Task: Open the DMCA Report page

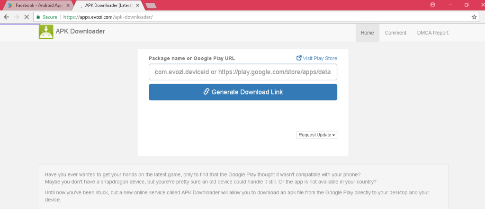Action: [433, 33]
